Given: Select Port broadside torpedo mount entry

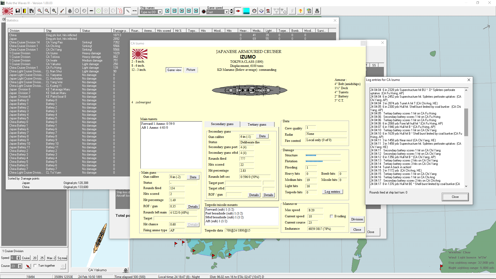Looking at the screenshot, I should (224, 213).
